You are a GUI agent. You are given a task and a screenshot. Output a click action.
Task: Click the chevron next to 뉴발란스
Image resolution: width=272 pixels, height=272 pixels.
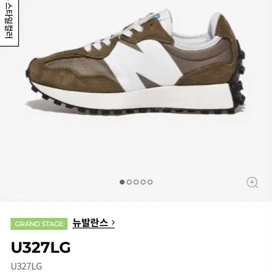tap(113, 223)
